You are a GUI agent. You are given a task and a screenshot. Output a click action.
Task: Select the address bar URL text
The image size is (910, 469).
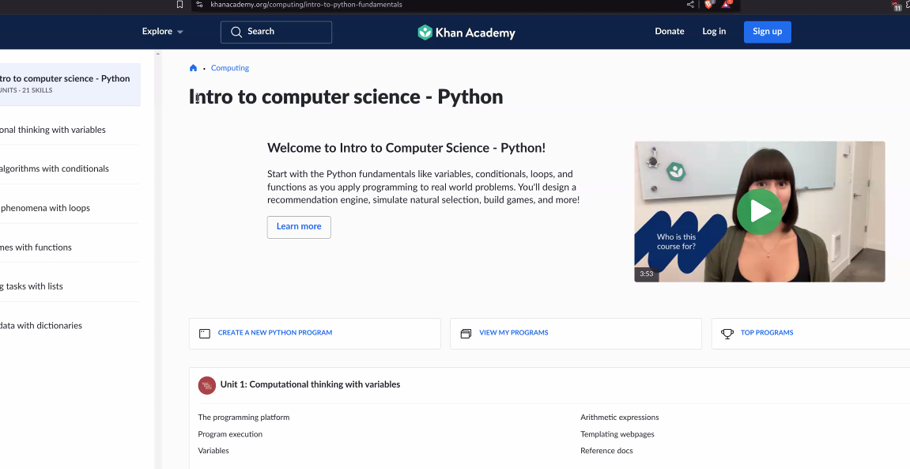(307, 5)
